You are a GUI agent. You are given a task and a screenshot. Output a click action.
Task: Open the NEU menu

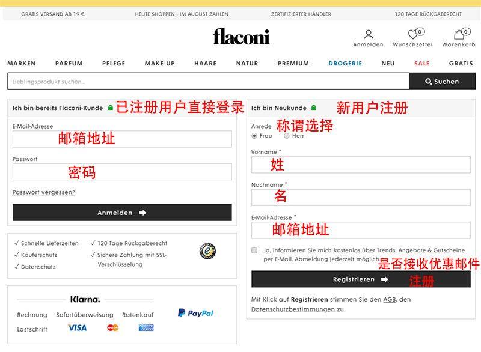click(x=388, y=64)
